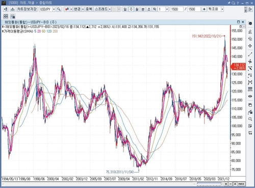Focus the USDJPY symbol input field

(x=46, y=9)
